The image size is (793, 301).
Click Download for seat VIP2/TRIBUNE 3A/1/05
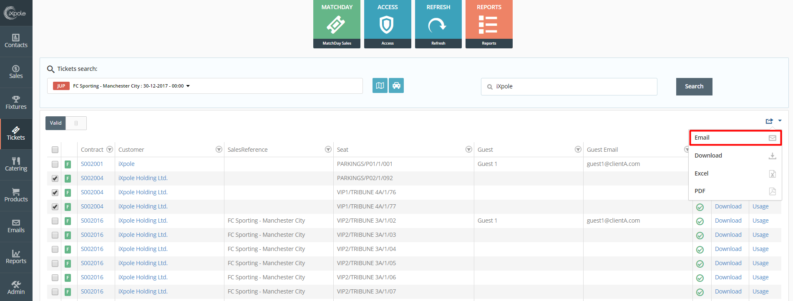(728, 263)
